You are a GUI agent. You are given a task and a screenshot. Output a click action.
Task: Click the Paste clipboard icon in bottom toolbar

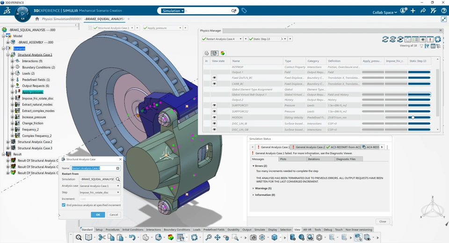click(x=120, y=237)
